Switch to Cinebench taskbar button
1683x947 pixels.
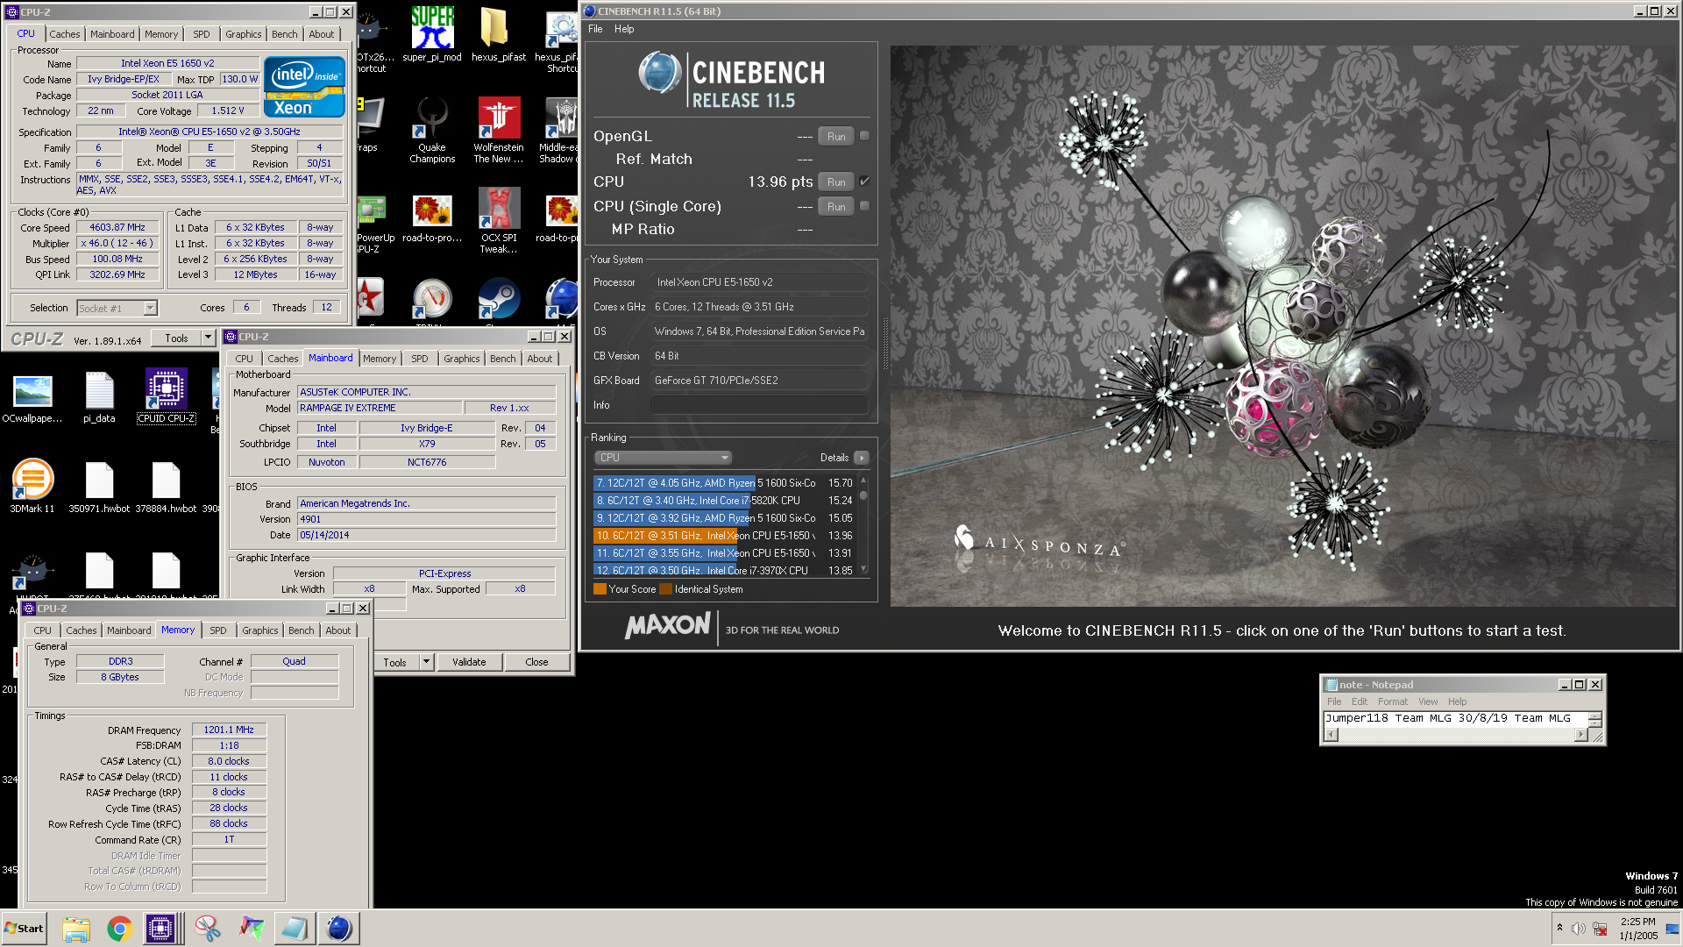pyautogui.click(x=338, y=929)
